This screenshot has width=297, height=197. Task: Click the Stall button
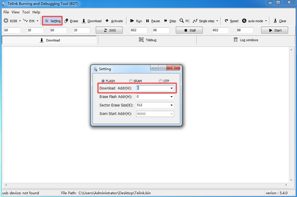189,30
